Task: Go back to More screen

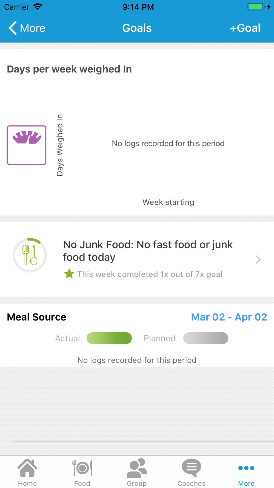Action: tap(27, 28)
